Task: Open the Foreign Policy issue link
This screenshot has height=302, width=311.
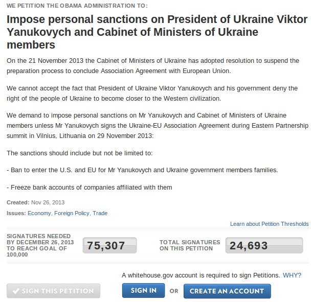Action: point(72,213)
